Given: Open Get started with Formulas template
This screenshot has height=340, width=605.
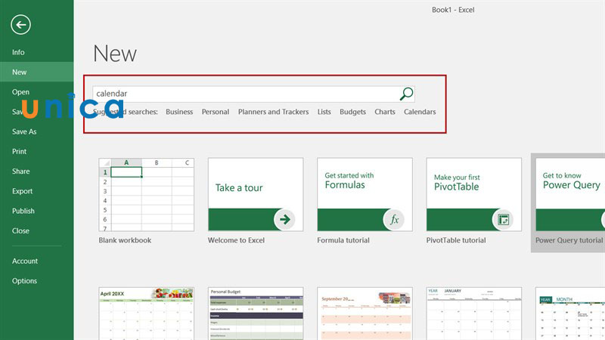Looking at the screenshot, I should [365, 194].
